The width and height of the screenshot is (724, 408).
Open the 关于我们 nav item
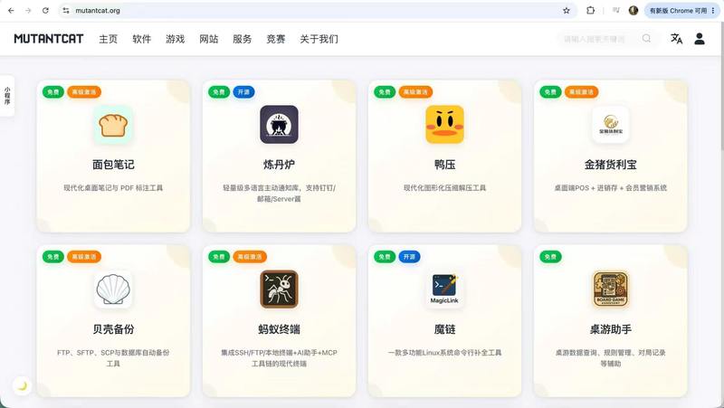click(319, 39)
